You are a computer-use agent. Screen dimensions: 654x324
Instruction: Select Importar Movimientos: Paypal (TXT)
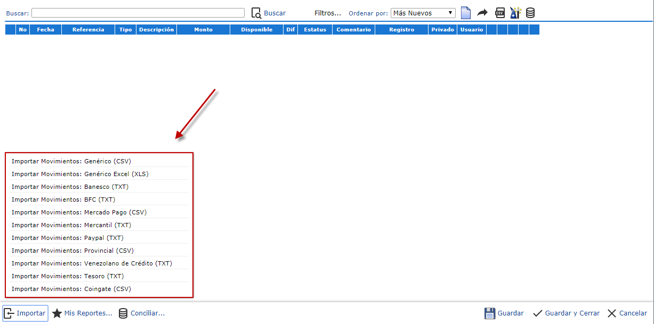click(x=99, y=237)
